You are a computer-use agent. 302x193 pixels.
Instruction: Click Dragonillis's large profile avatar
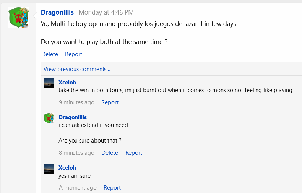pos(19,17)
